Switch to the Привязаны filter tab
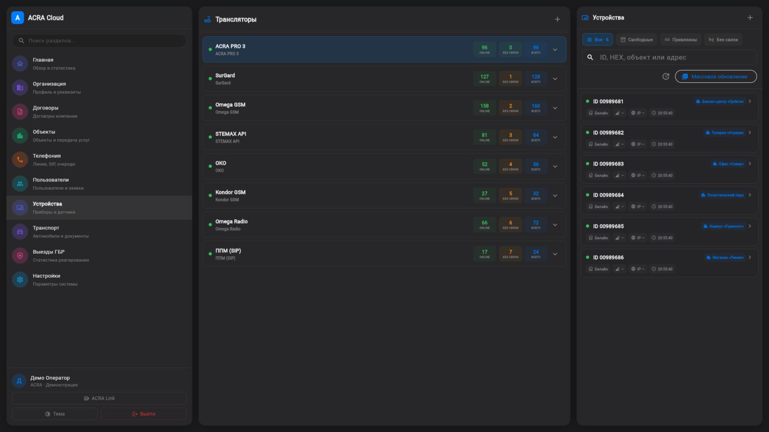 (680, 40)
